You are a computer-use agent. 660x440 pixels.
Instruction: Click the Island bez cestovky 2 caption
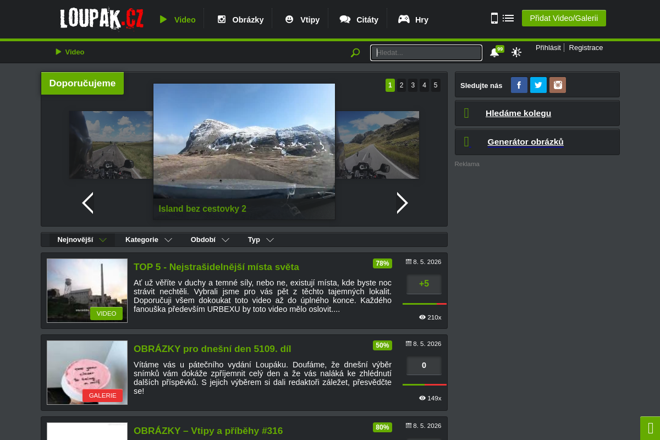[202, 209]
